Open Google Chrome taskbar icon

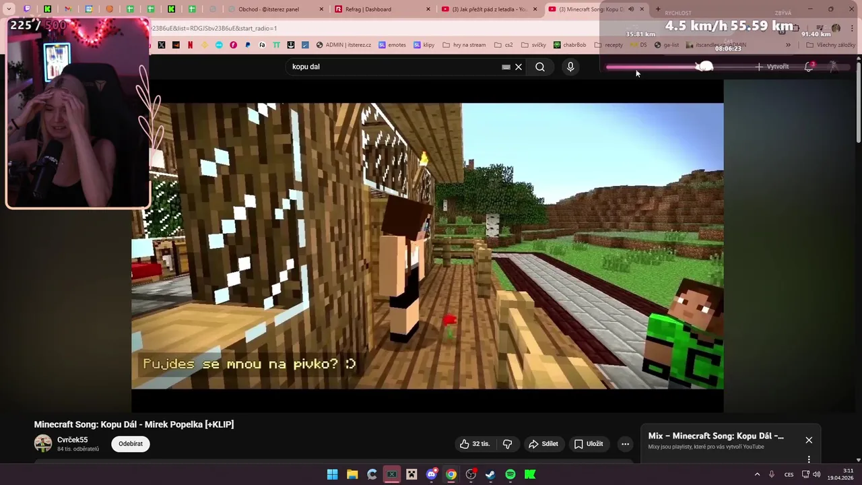(451, 474)
